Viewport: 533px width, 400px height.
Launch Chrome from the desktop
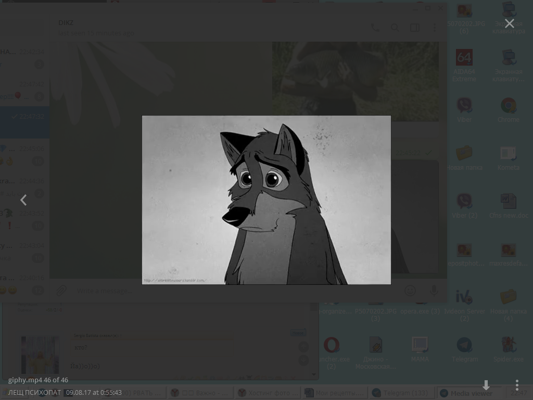pos(508,110)
